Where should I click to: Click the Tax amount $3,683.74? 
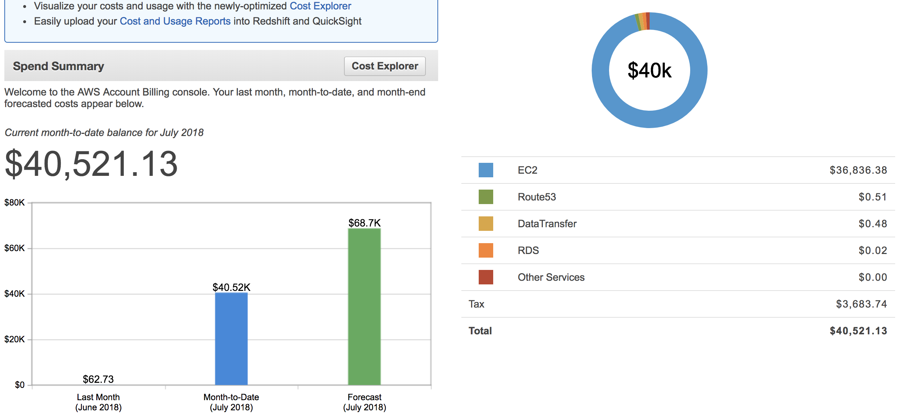point(861,304)
